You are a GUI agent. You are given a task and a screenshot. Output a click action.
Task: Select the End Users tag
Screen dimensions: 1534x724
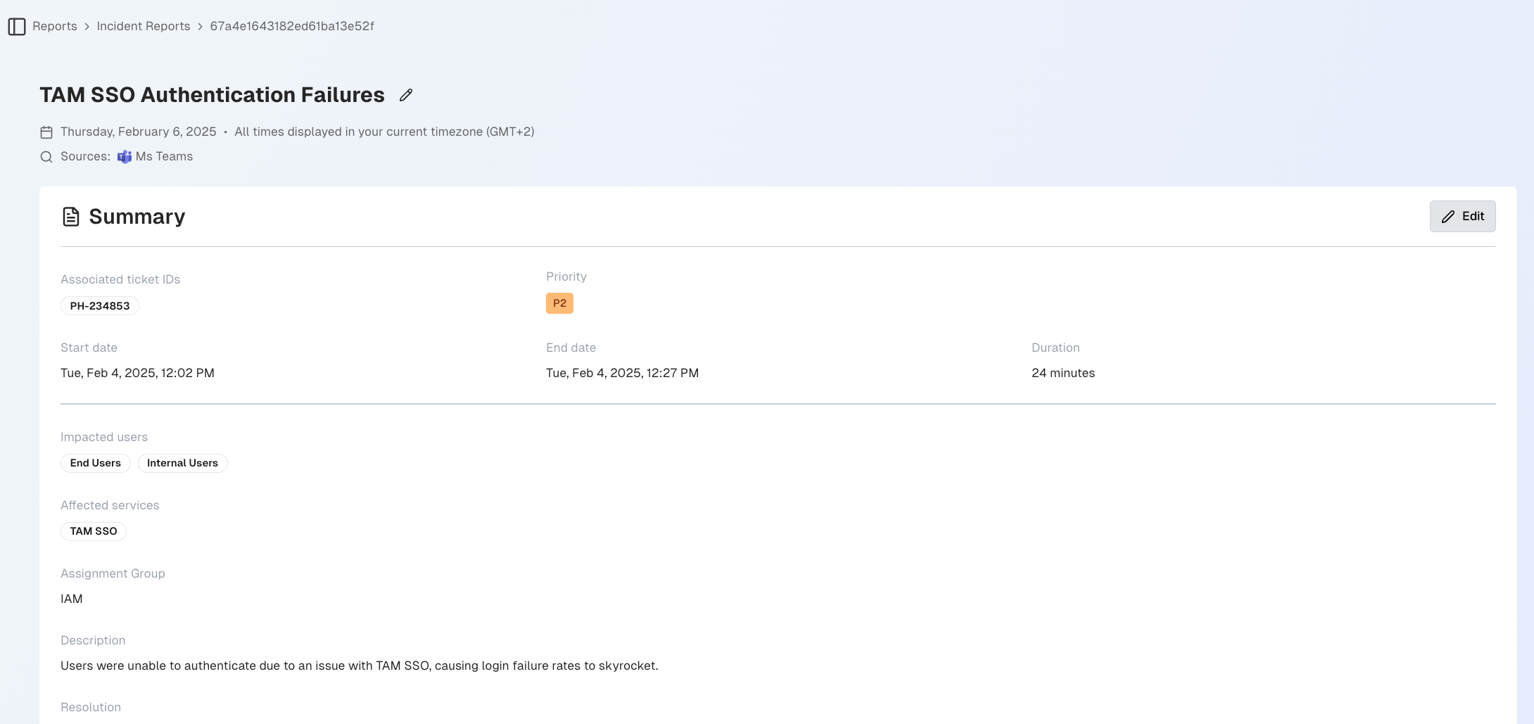coord(96,463)
